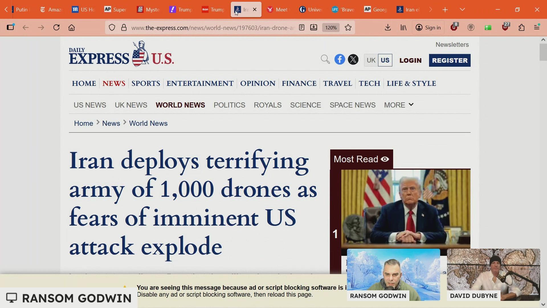This screenshot has width=547, height=308.
Task: Switch to the Meet browser tab
Action: tap(278, 10)
